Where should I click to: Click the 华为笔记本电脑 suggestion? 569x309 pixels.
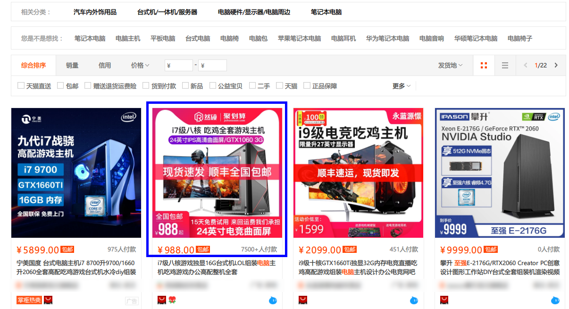coord(387,39)
